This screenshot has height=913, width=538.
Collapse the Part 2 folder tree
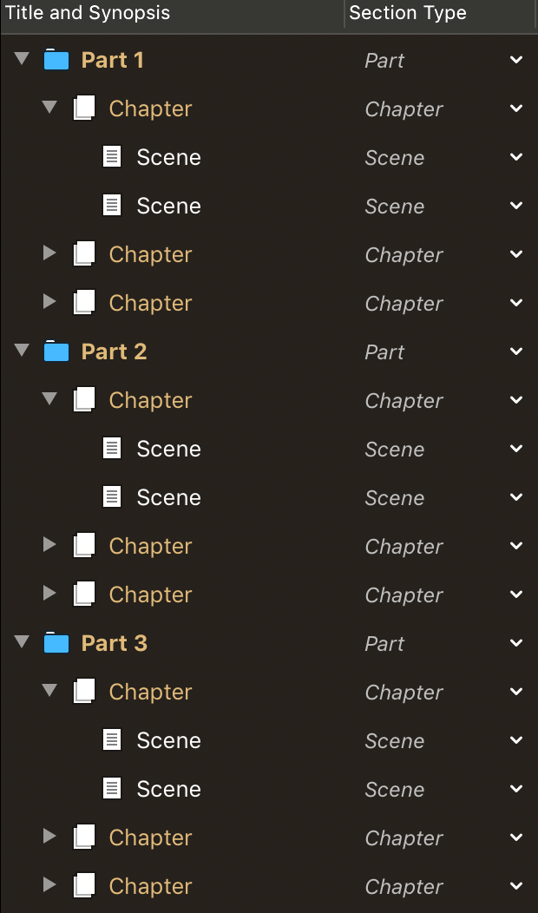tap(22, 351)
